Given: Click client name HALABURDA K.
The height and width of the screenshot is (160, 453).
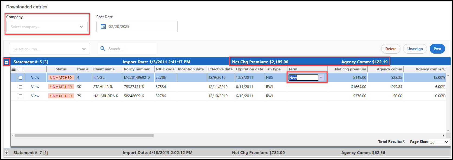Looking at the screenshot, I should click(x=106, y=96).
